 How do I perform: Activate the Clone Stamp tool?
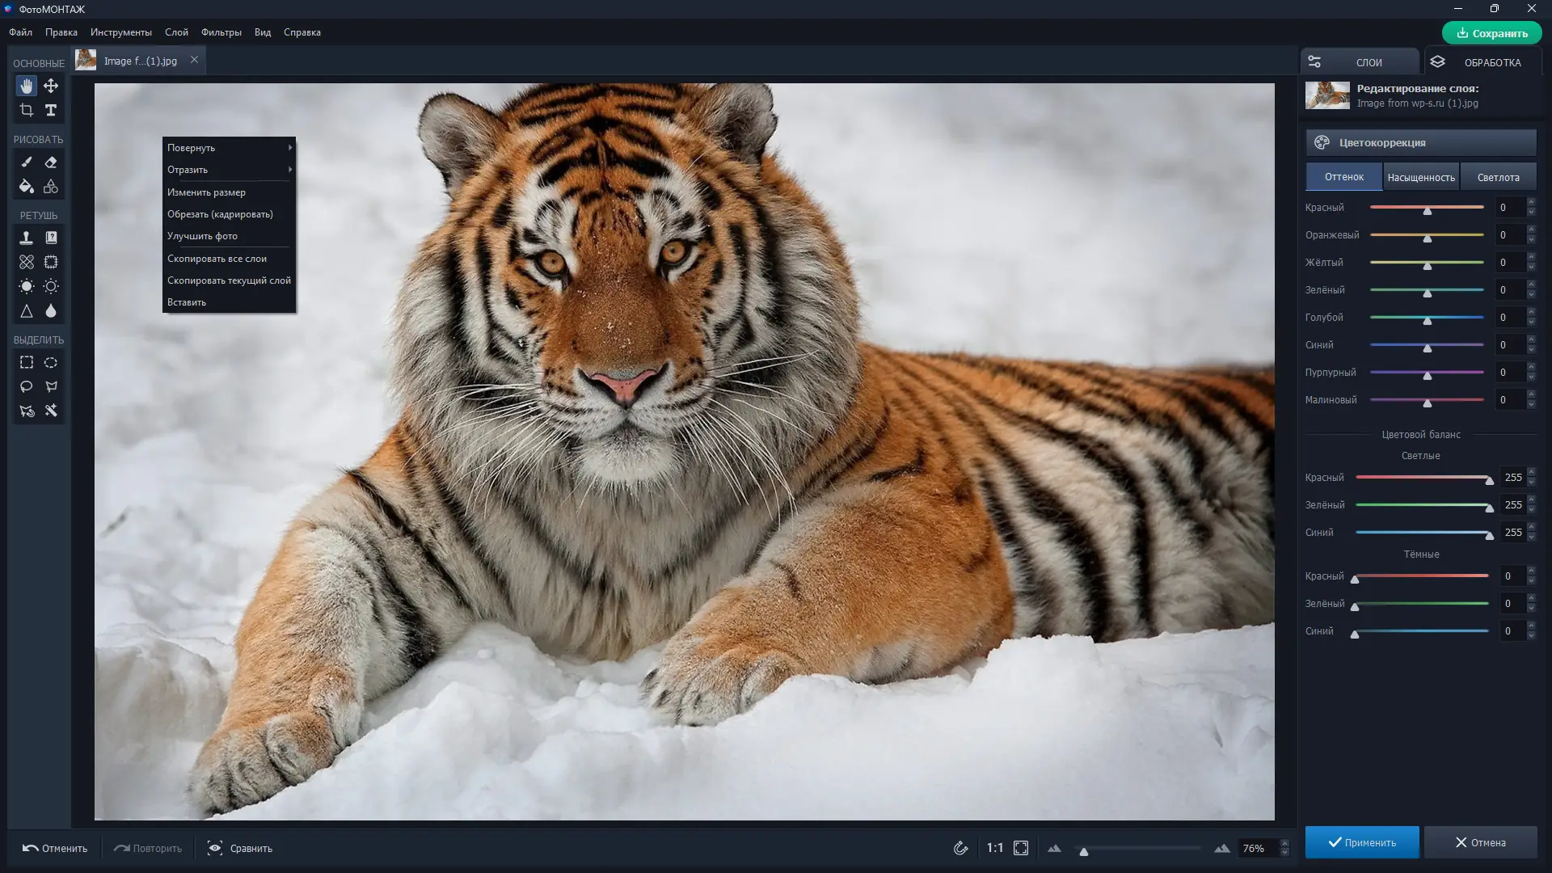(27, 238)
